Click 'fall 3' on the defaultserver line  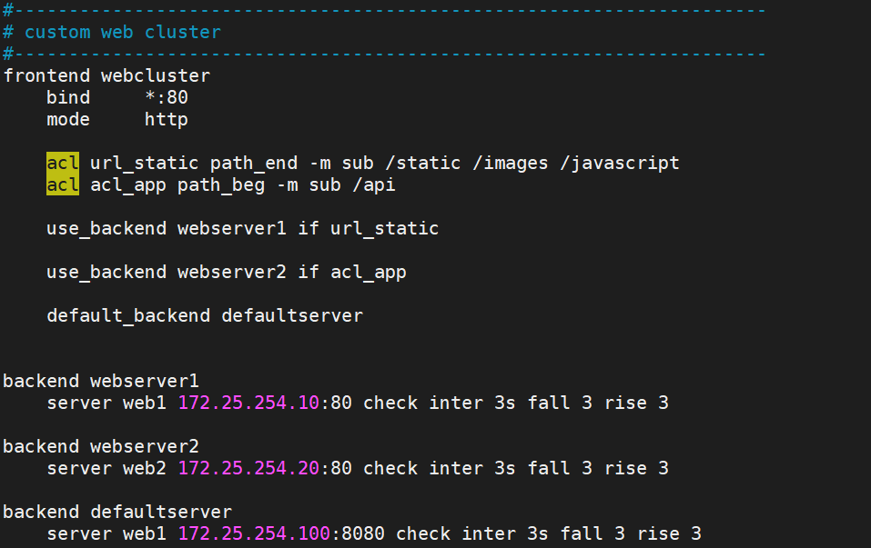592,533
